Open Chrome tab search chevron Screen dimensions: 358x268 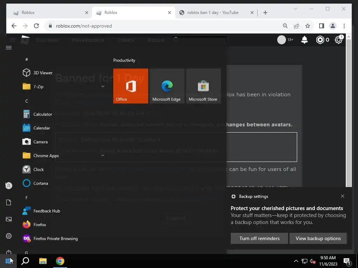[295, 9]
